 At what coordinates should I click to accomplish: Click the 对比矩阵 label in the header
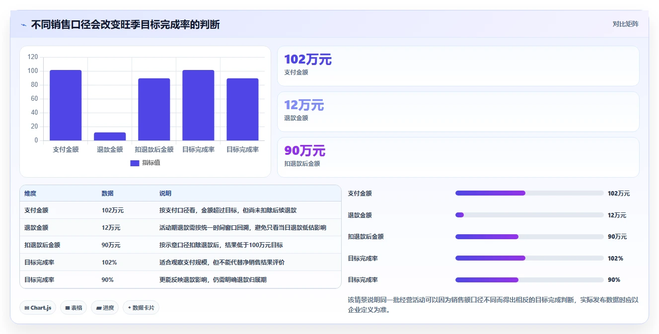[625, 24]
